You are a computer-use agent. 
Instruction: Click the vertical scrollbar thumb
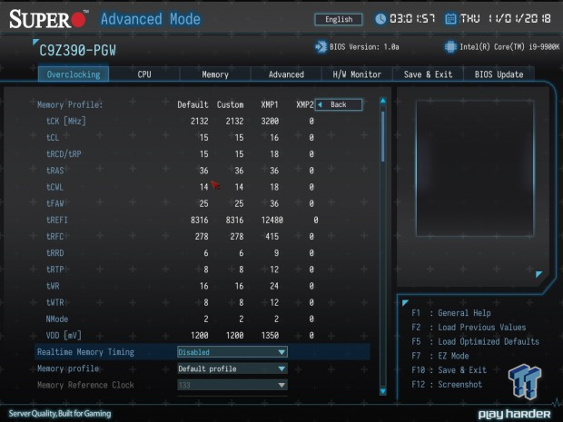click(x=383, y=136)
